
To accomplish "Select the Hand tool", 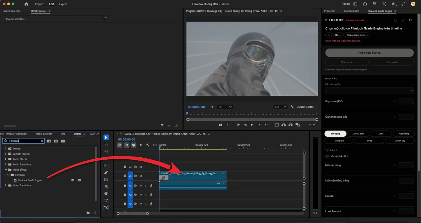I will point(106,194).
